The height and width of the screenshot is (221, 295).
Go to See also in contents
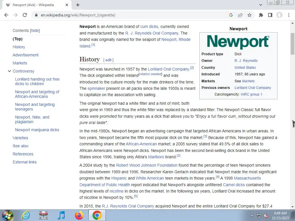[20, 146]
